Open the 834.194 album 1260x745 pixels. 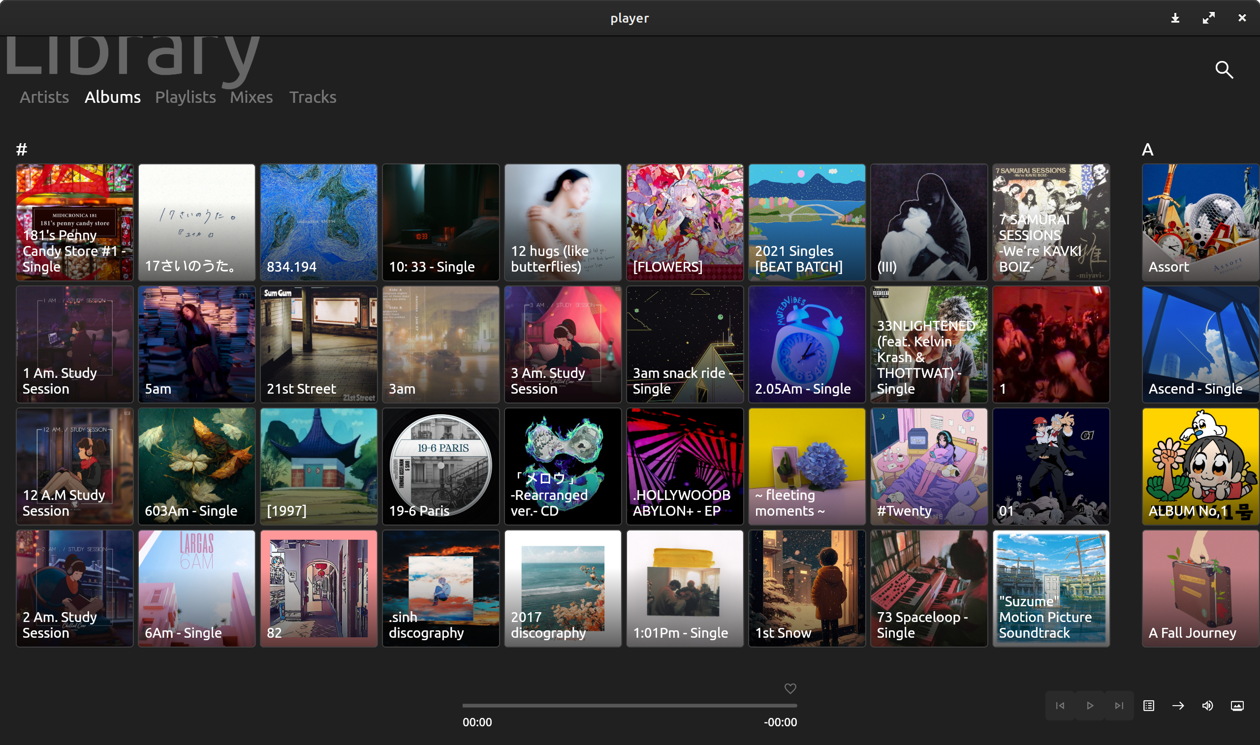pos(319,222)
